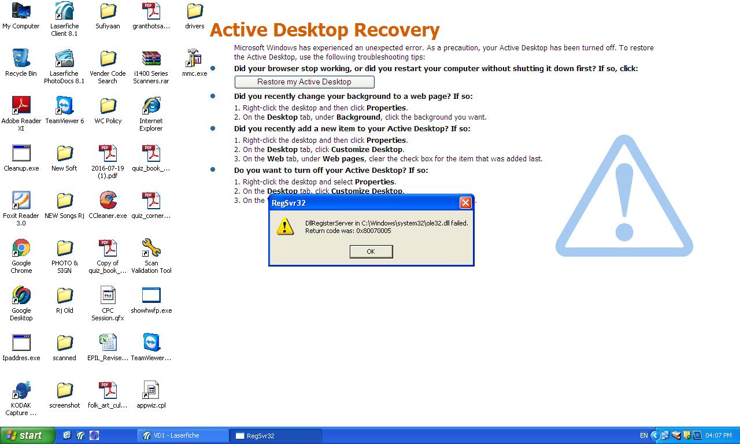Select the Foxit Reader 3.0 shortcut
740x444 pixels.
21,209
